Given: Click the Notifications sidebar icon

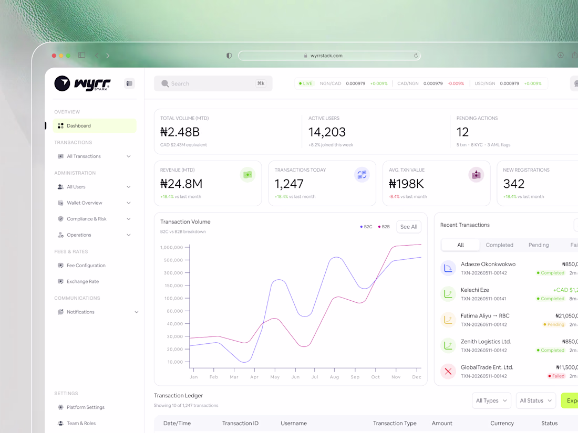Looking at the screenshot, I should (60, 312).
